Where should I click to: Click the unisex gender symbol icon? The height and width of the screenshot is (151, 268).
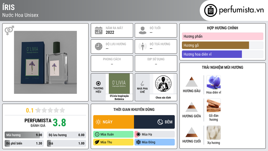click(9, 30)
